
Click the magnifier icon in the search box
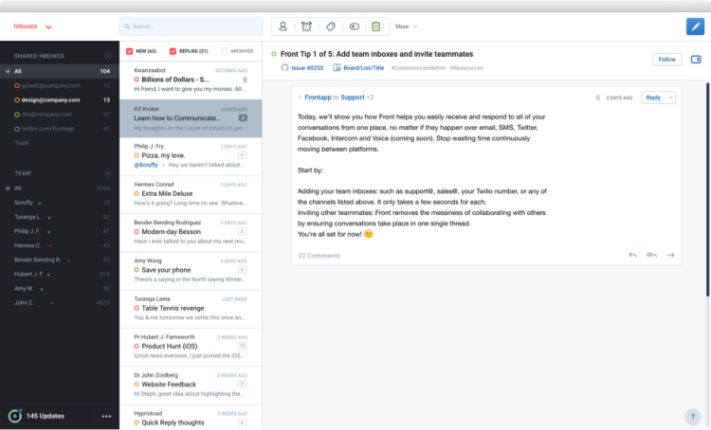coord(127,27)
